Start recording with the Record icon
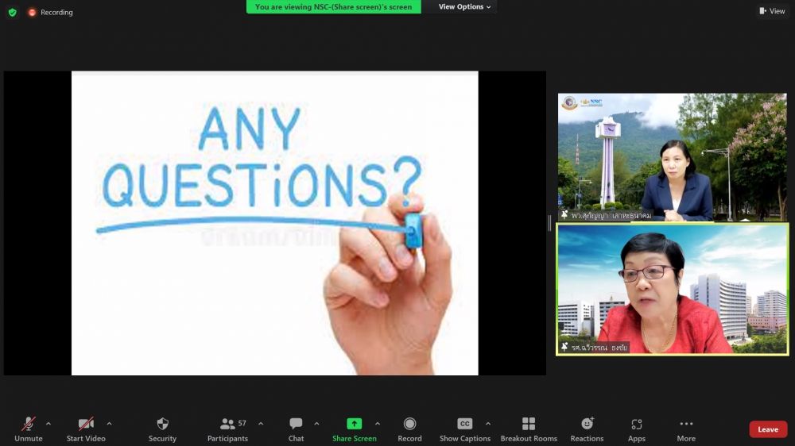 pyautogui.click(x=409, y=425)
